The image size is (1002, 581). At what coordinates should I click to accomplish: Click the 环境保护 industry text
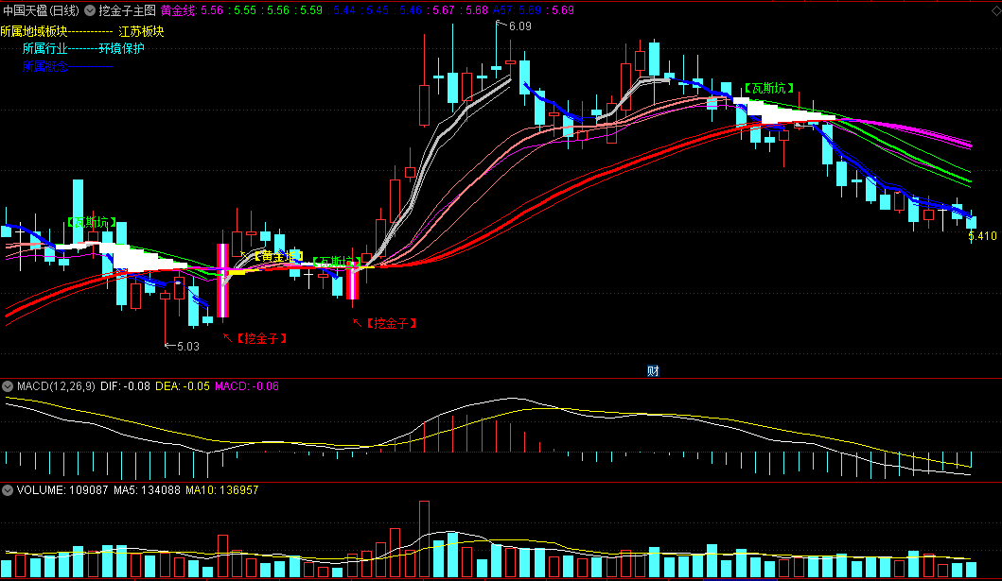pos(121,48)
